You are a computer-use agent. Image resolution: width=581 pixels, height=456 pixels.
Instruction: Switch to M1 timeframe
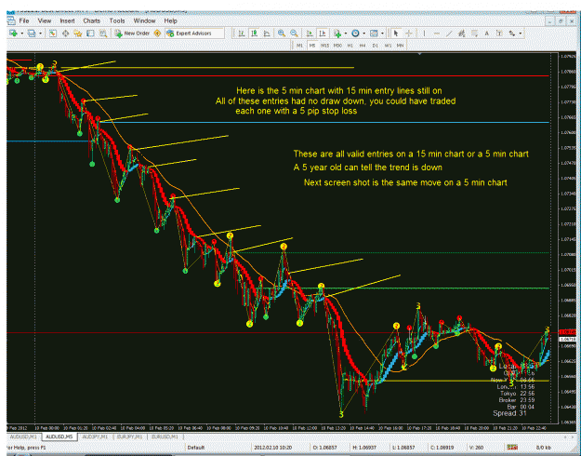(x=299, y=46)
